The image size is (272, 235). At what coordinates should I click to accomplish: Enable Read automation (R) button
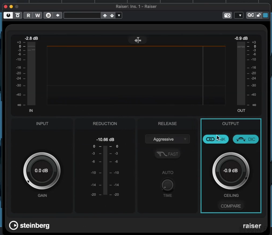pyautogui.click(x=28, y=15)
